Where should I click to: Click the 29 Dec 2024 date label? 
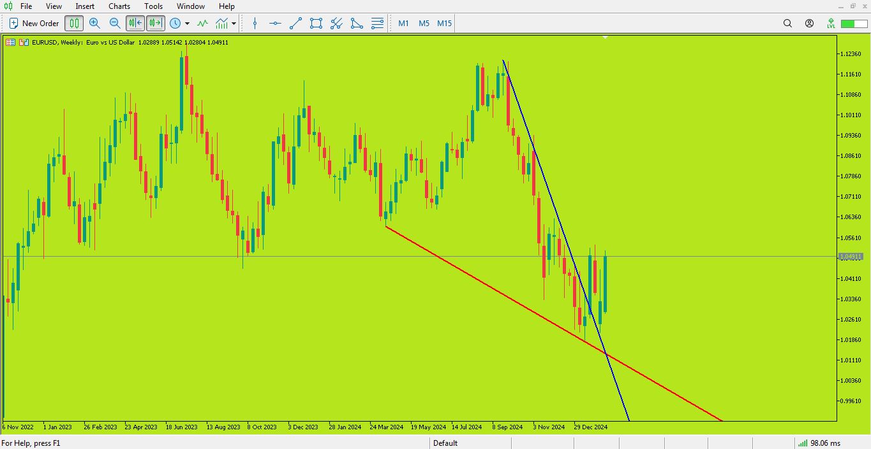click(590, 427)
